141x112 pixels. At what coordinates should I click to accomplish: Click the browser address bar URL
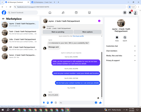click(33, 7)
